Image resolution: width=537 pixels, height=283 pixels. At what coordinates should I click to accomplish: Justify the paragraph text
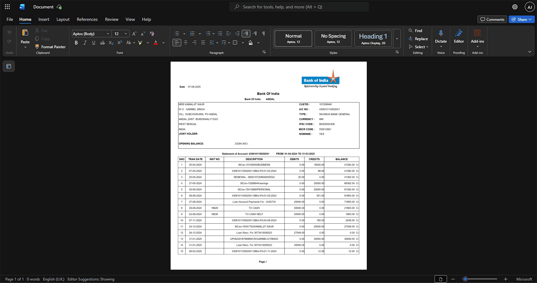click(203, 42)
